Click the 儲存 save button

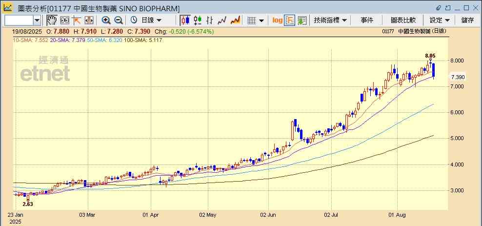coord(467,21)
